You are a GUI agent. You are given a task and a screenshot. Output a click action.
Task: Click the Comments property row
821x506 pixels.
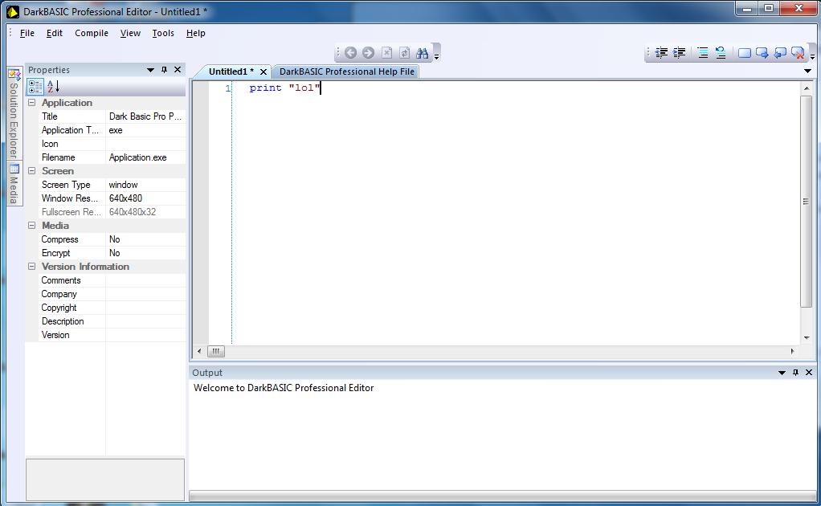[x=112, y=280]
